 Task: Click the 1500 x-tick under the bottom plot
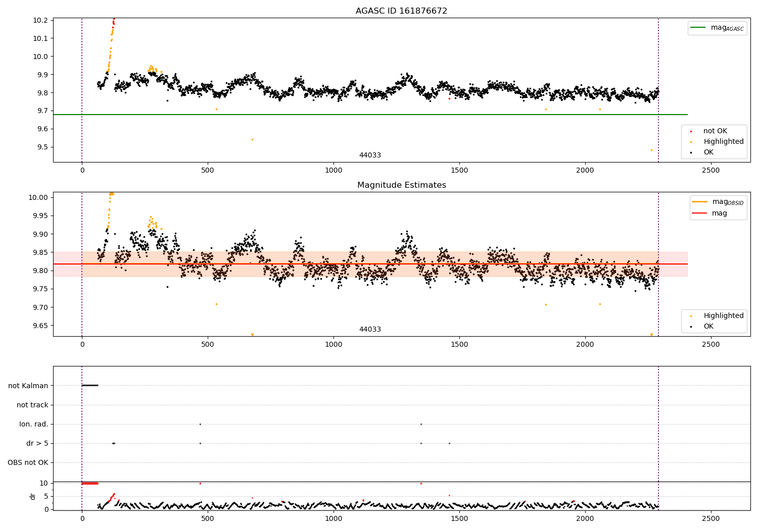[x=459, y=518]
